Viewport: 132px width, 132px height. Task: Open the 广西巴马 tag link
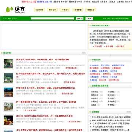point(104,77)
